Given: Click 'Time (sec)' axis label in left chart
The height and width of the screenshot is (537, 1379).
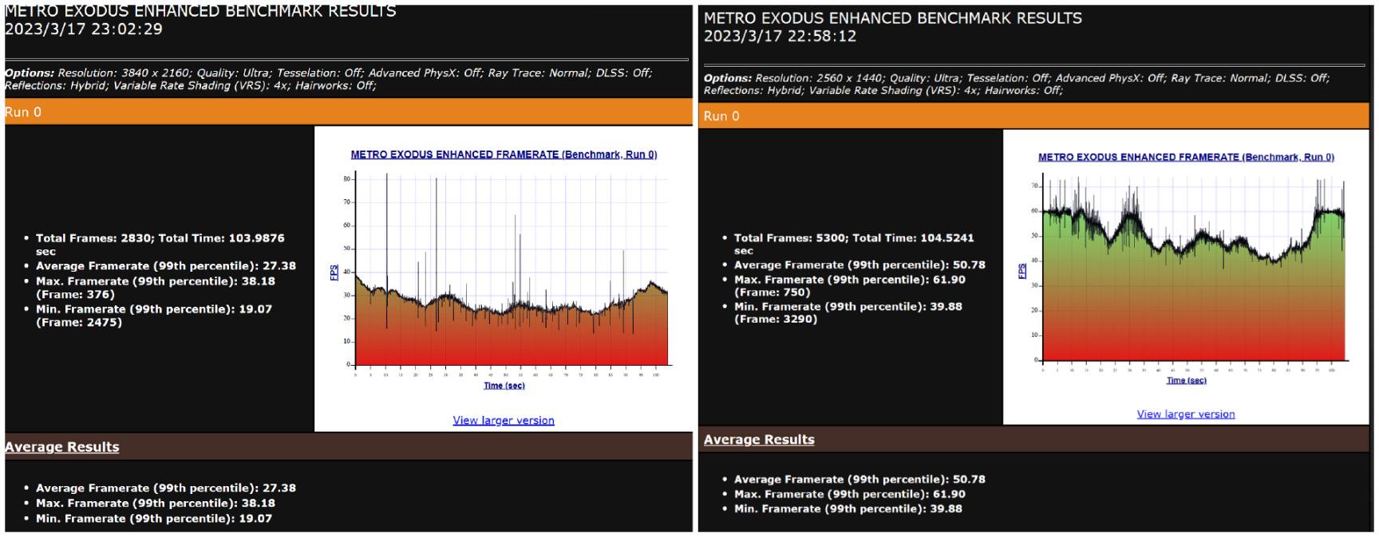Looking at the screenshot, I should point(504,386).
